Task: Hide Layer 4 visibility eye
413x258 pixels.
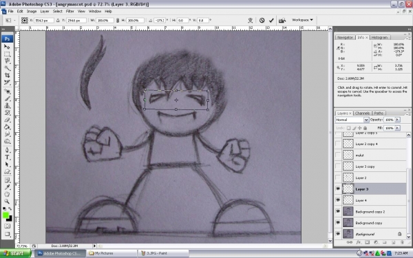Action: coord(338,200)
